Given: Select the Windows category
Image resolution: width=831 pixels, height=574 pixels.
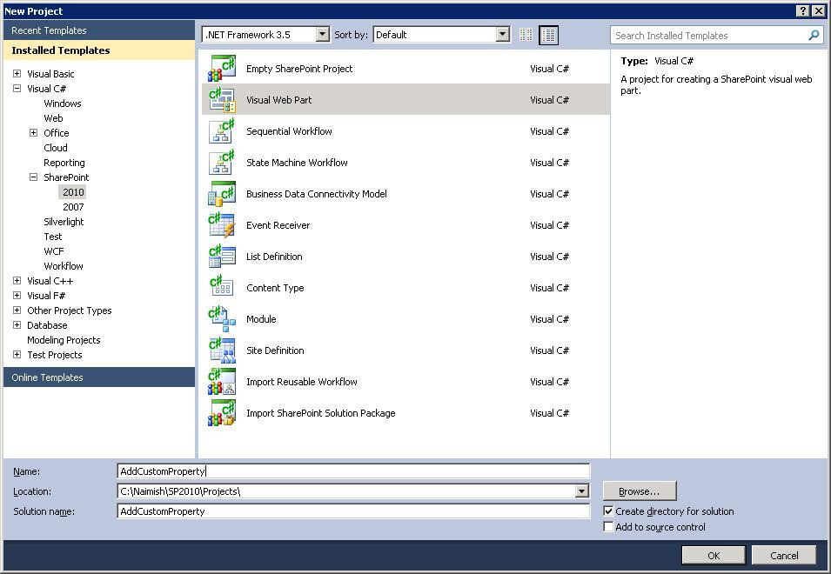Looking at the screenshot, I should tap(63, 103).
